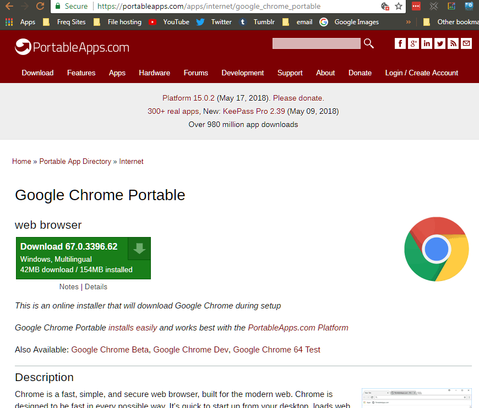This screenshot has width=479, height=408.
Task: Open the Apps navigation menu item
Action: pyautogui.click(x=117, y=73)
